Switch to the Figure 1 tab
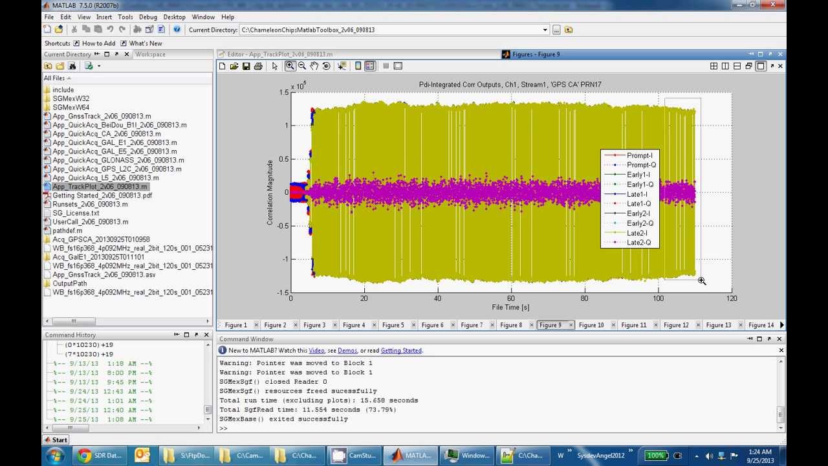Viewport: 828px width, 466px height. [x=235, y=325]
